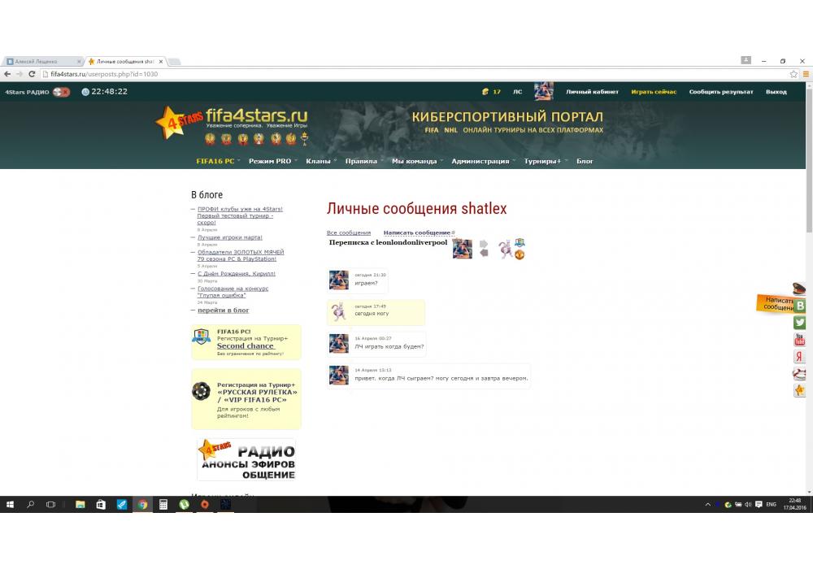Click the Все сообщения link

click(x=349, y=232)
